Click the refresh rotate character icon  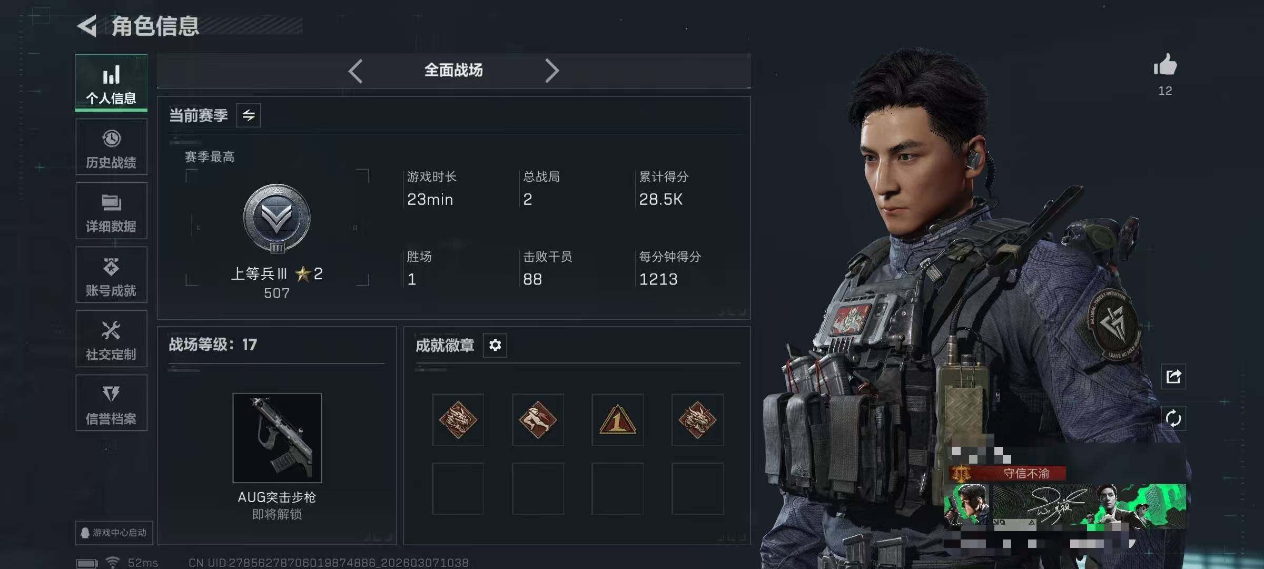[1173, 419]
